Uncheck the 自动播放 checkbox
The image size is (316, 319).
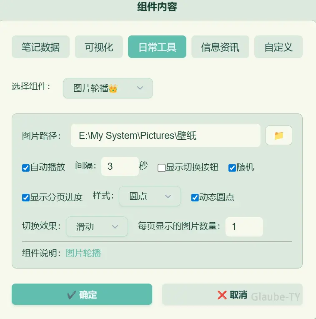point(26,168)
